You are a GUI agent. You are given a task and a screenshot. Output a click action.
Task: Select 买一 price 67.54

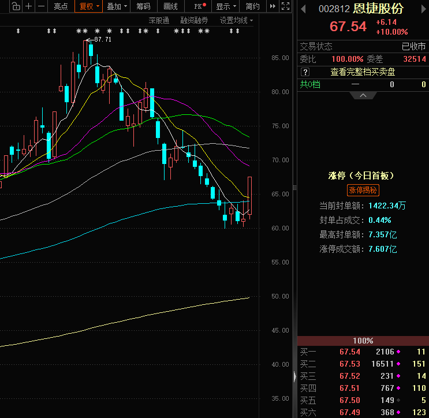click(350, 352)
